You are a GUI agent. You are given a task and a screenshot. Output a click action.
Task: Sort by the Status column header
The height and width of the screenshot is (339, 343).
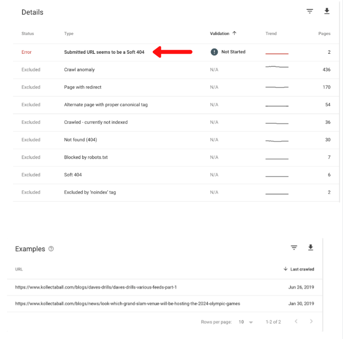click(28, 34)
